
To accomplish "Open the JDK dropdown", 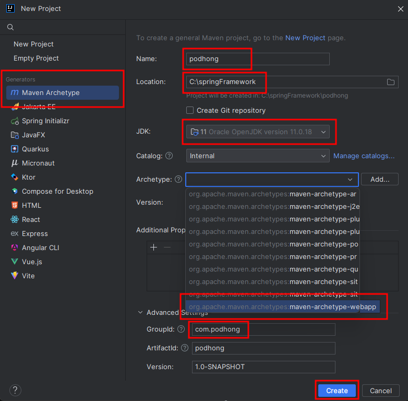I will (x=258, y=132).
